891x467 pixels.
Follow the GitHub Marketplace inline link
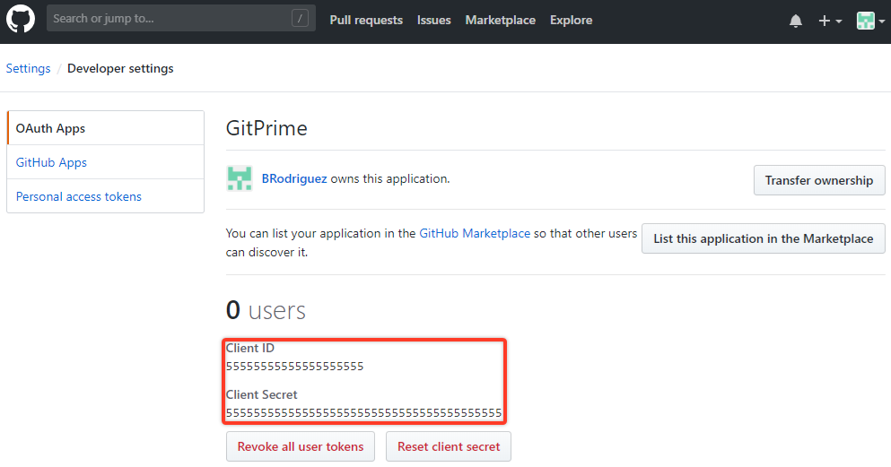(x=475, y=233)
